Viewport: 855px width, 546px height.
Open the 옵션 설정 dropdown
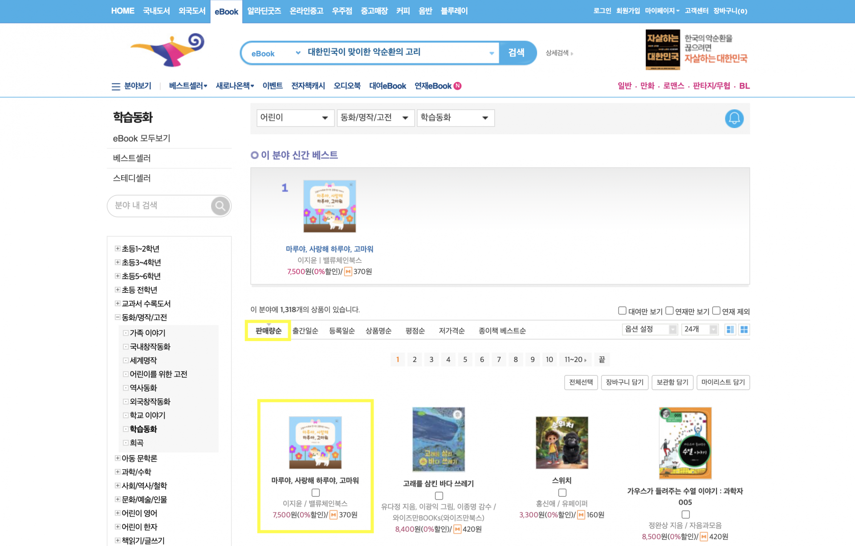pos(650,329)
